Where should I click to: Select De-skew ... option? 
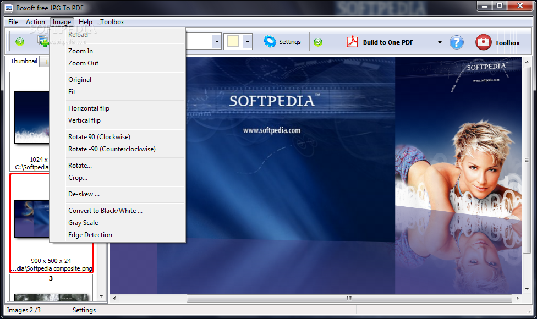(118, 194)
